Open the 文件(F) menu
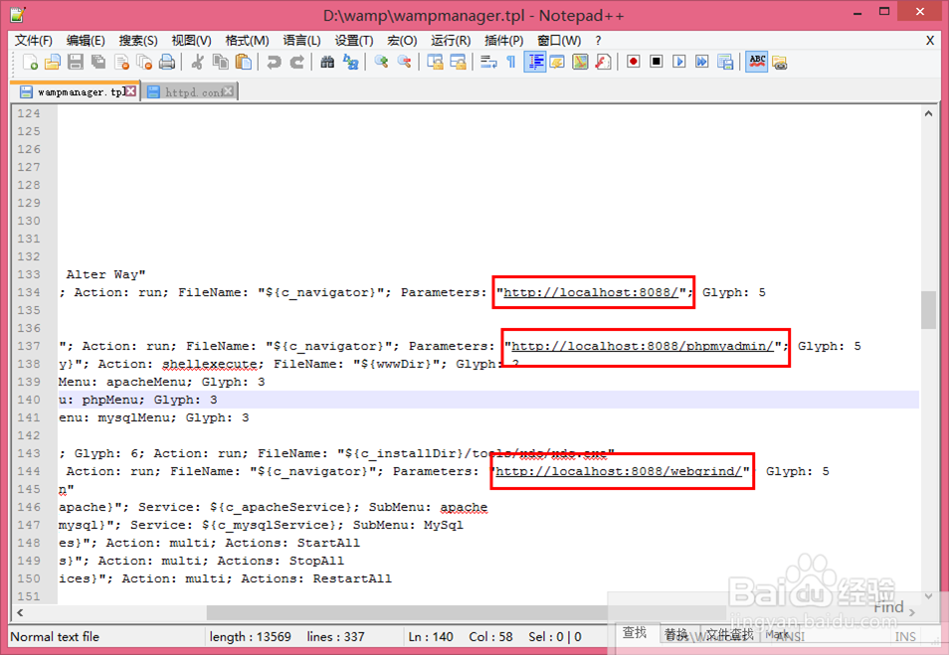The width and height of the screenshot is (949, 655). point(33,41)
